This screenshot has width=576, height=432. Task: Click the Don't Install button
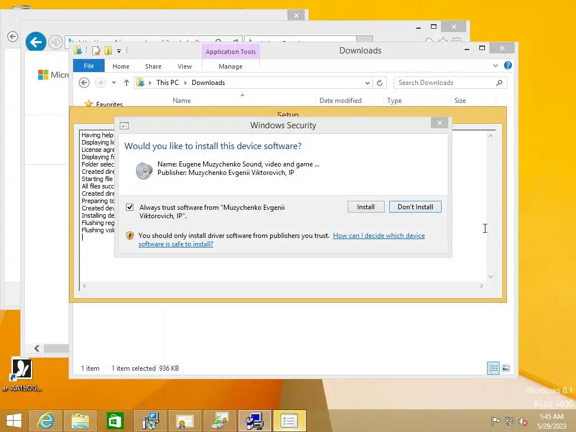(x=415, y=207)
